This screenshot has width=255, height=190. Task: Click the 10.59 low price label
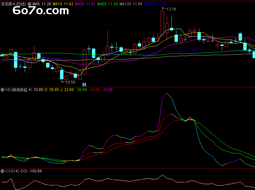[71, 82]
